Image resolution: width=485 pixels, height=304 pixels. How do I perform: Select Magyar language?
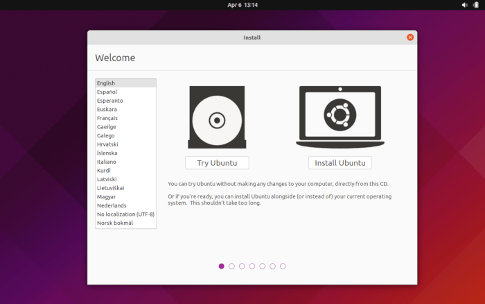[125, 196]
